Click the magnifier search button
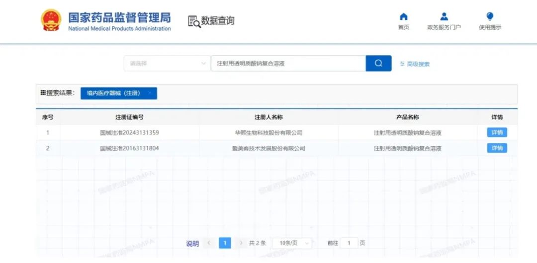The height and width of the screenshot is (263, 537). (378, 64)
